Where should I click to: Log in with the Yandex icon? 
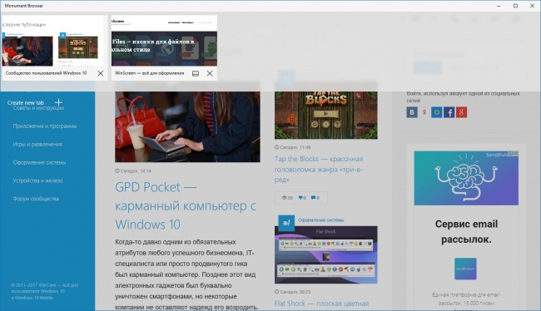coord(424,112)
